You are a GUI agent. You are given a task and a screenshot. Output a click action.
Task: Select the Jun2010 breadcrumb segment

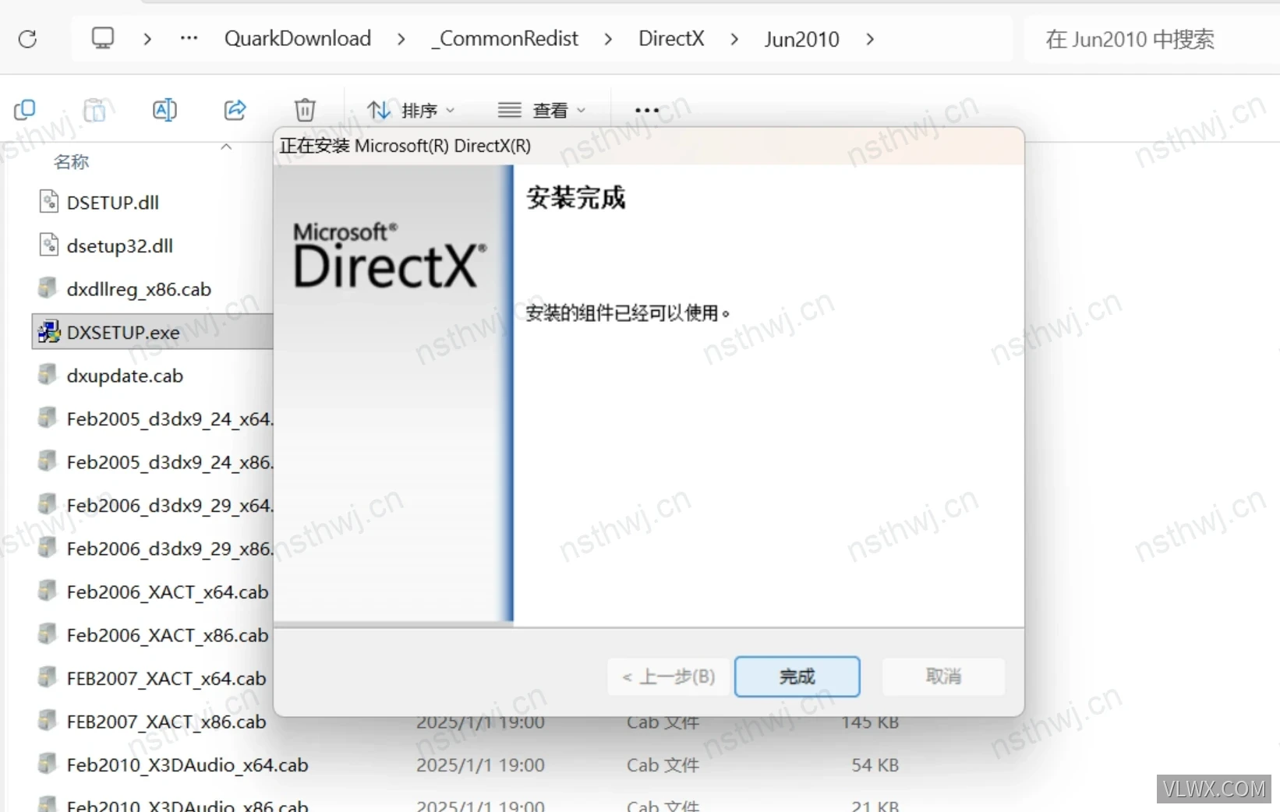801,39
